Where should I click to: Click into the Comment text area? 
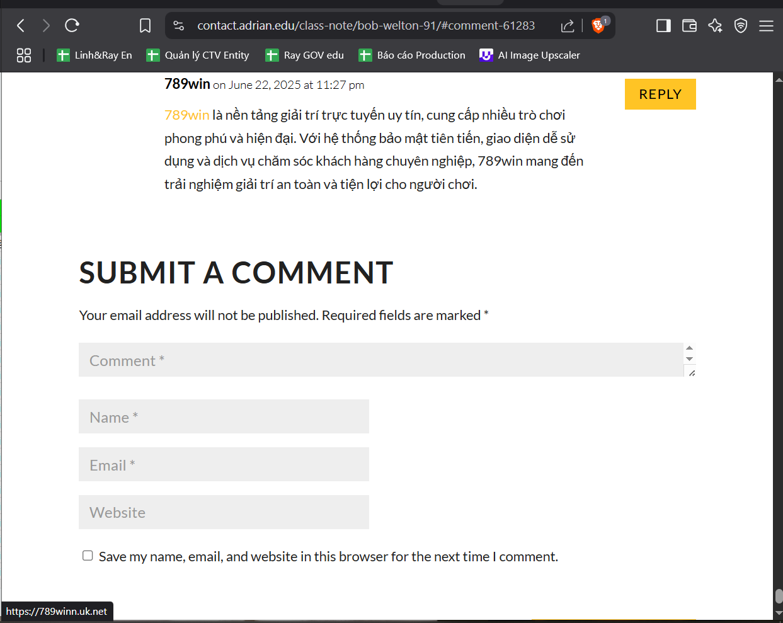coord(381,360)
